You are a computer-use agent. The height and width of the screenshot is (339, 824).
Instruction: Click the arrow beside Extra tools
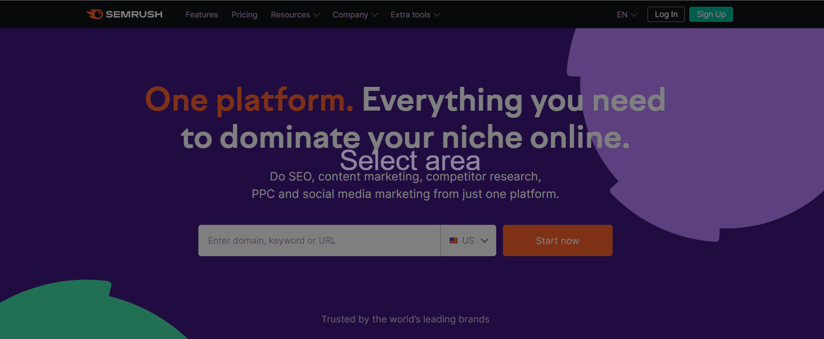click(x=437, y=15)
